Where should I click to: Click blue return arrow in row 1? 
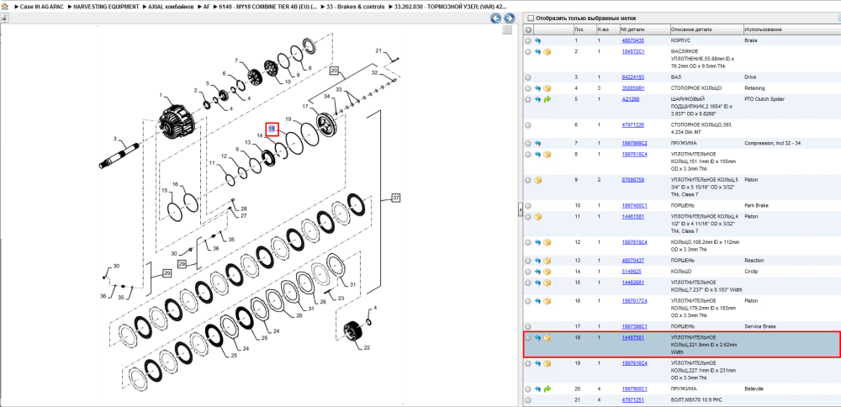coord(537,40)
